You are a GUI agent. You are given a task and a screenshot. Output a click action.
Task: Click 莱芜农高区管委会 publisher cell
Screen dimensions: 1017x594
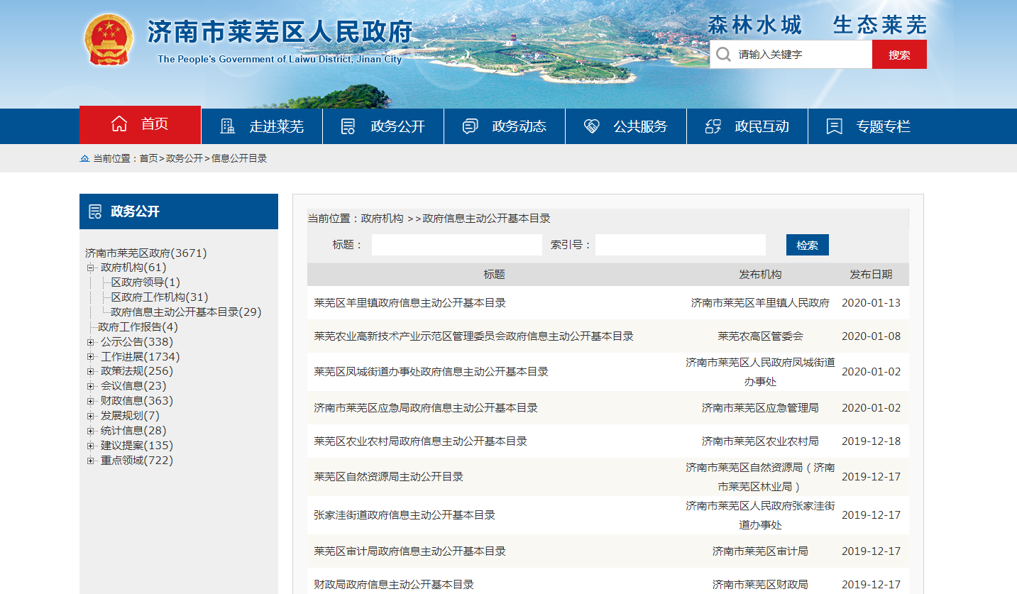760,336
